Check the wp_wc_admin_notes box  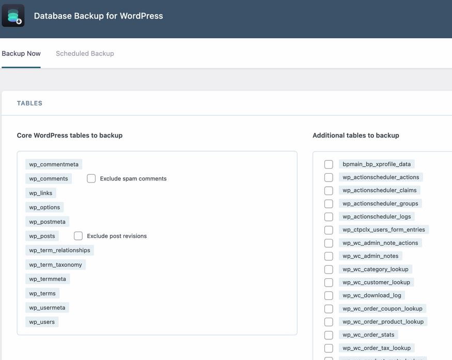329,256
